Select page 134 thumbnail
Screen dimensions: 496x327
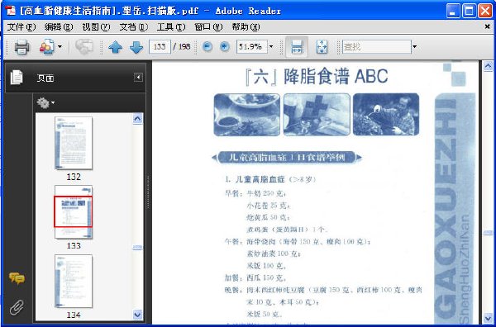74,282
